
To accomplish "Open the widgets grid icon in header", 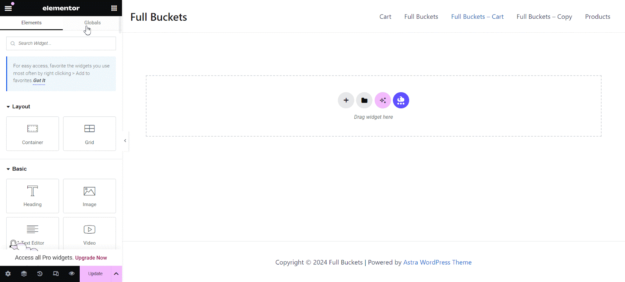I will [114, 8].
